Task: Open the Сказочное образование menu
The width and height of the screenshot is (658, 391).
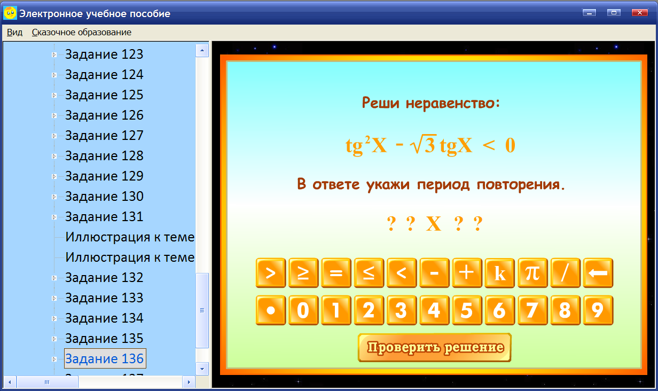Action: pos(80,32)
